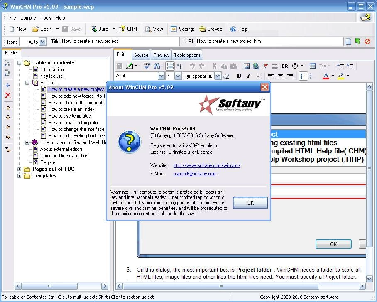Click the blank page icon beside URL field
This screenshot has height=302, width=377.
coord(349,42)
